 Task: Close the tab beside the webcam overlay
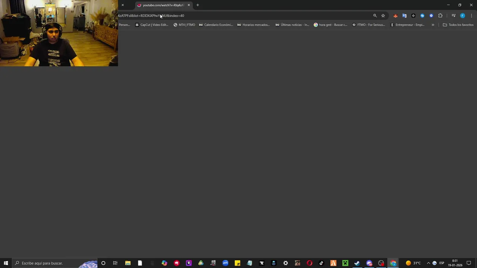click(x=123, y=5)
